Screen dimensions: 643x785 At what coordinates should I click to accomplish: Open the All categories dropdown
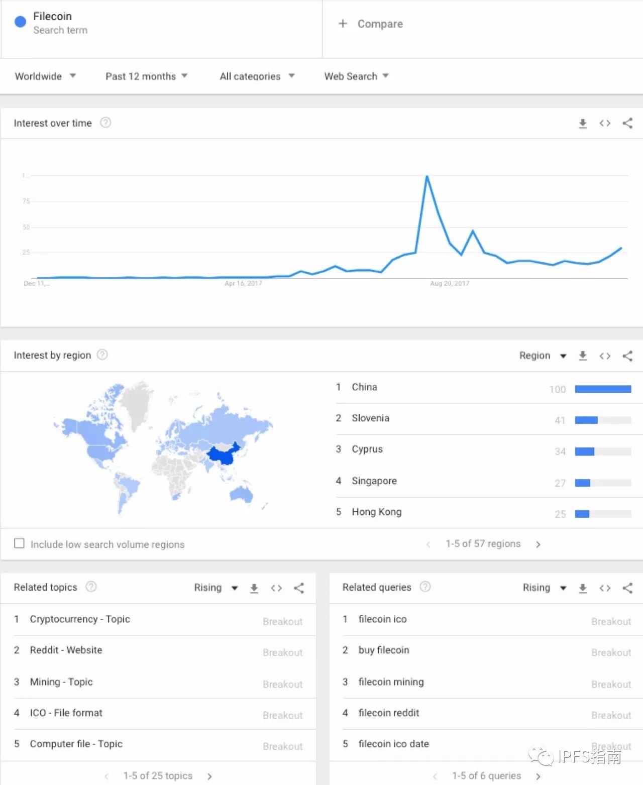[x=257, y=76]
